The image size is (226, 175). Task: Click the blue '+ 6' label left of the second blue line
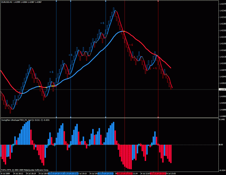(71, 55)
